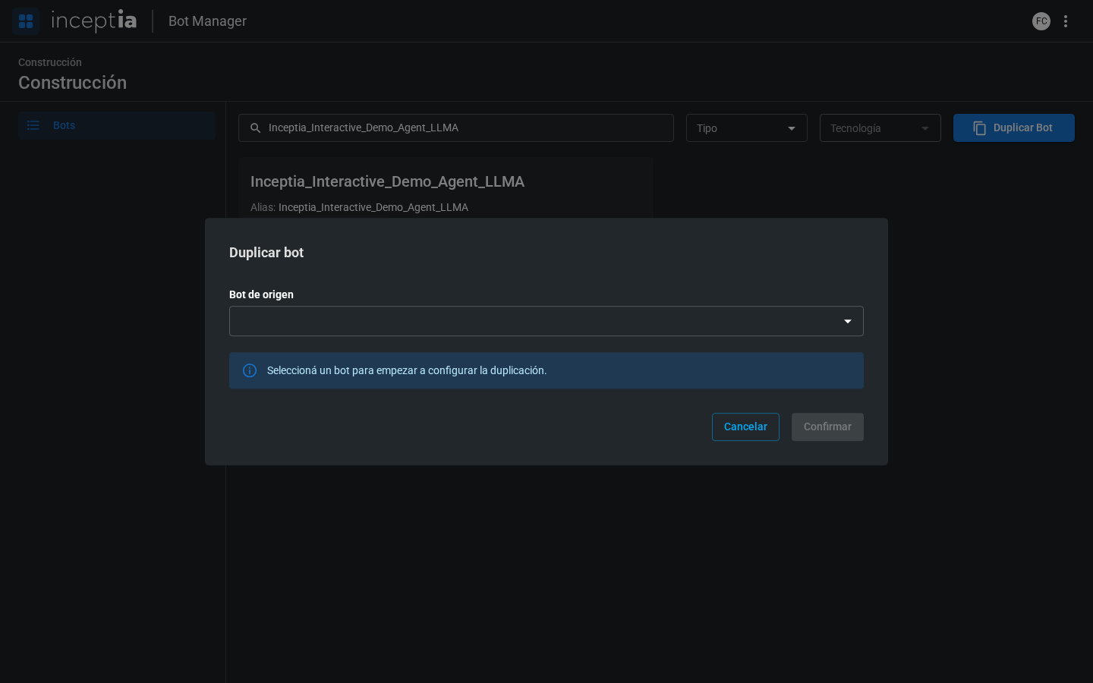Click the Bots list icon in sidebar

[x=33, y=125]
